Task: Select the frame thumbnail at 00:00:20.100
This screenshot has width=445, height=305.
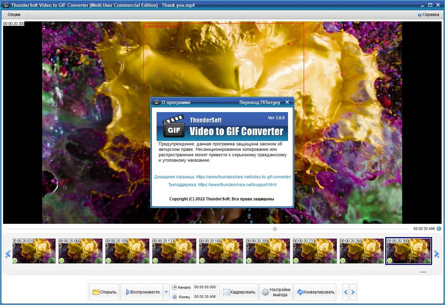Action: pos(127,251)
